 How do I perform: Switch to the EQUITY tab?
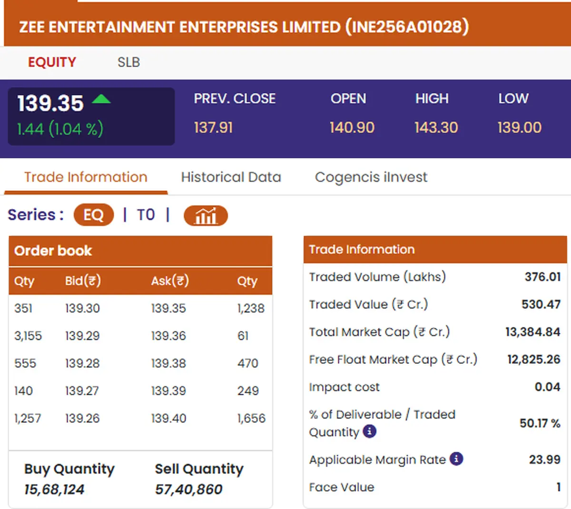[x=52, y=62]
